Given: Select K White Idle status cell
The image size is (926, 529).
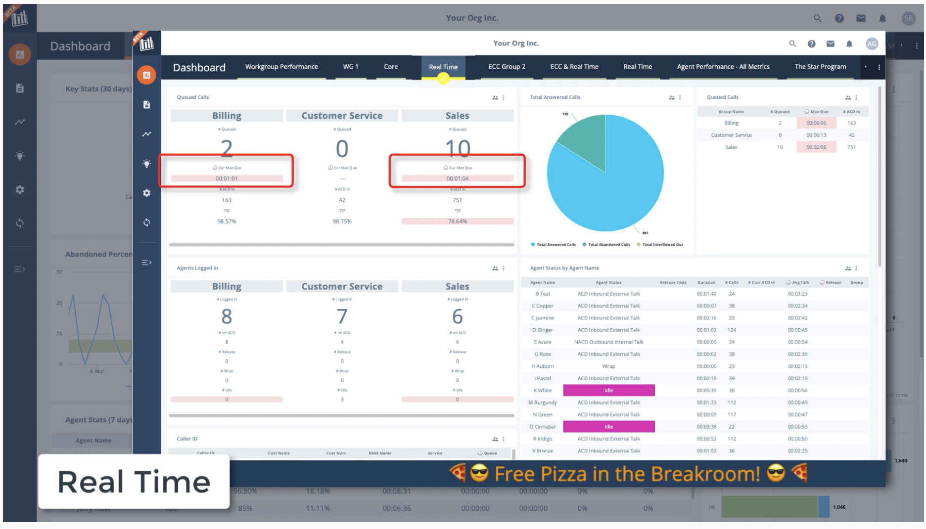Looking at the screenshot, I should coord(609,391).
